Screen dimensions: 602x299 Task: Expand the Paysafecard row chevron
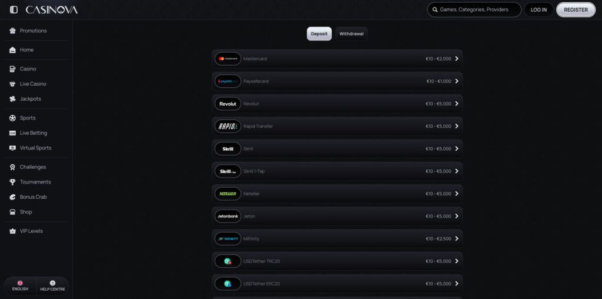click(x=456, y=81)
